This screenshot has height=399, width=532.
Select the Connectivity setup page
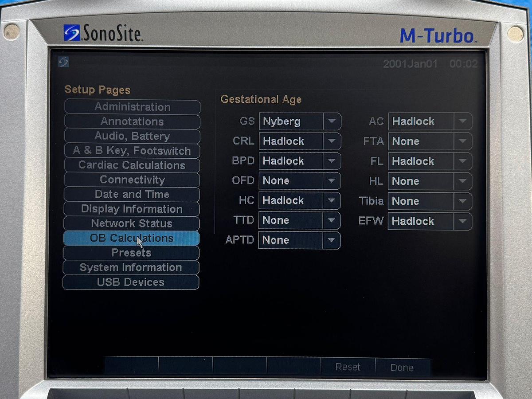(132, 180)
